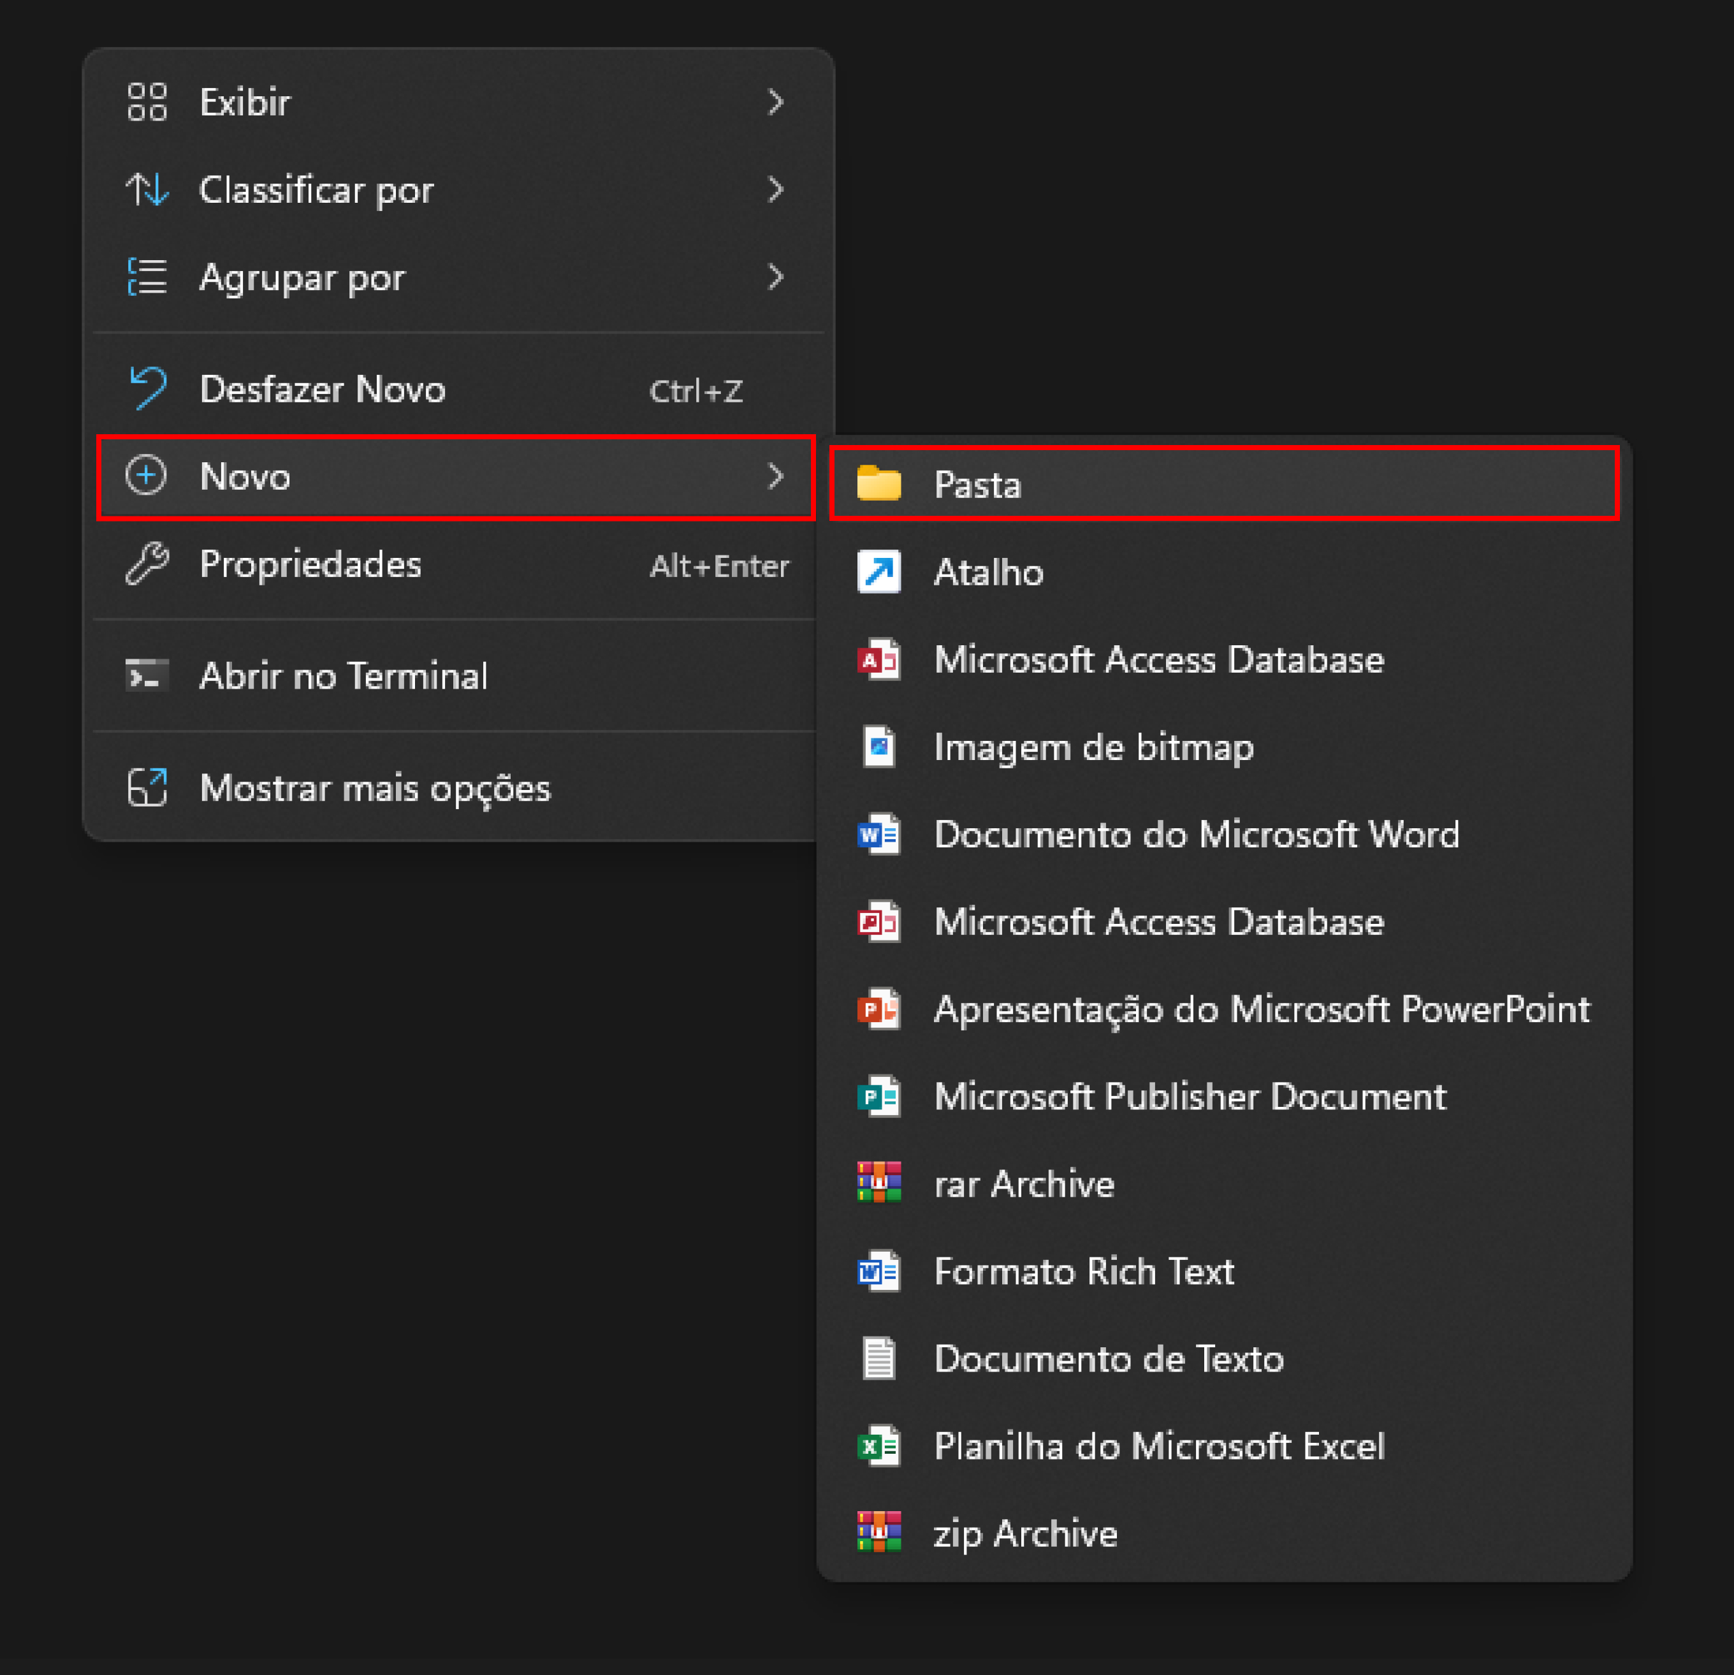The width and height of the screenshot is (1734, 1675).
Task: Expand the Agrupar por submenu arrow
Action: tap(775, 277)
